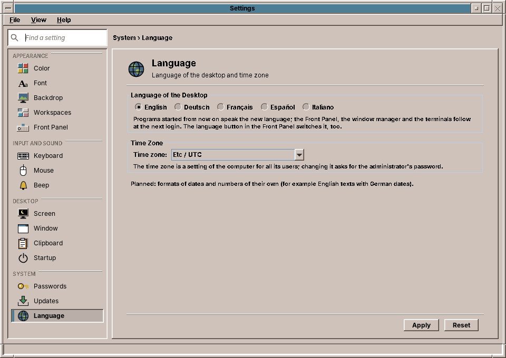
Task: Open the View menu
Action: tap(38, 20)
